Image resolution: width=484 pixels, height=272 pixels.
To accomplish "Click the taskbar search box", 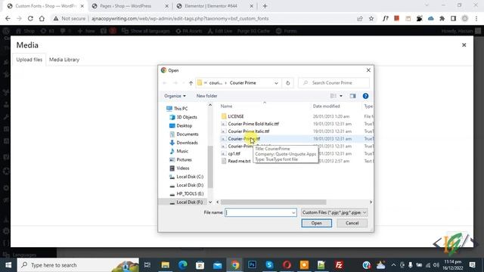I will pyautogui.click(x=78, y=265).
